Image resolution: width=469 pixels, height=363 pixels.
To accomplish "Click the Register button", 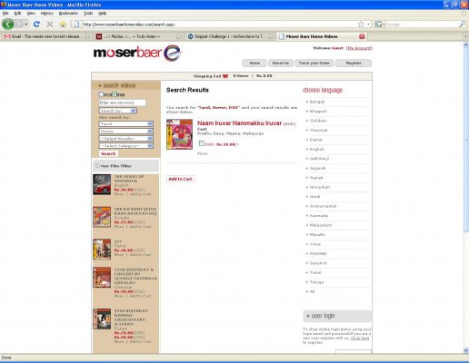I will click(354, 63).
